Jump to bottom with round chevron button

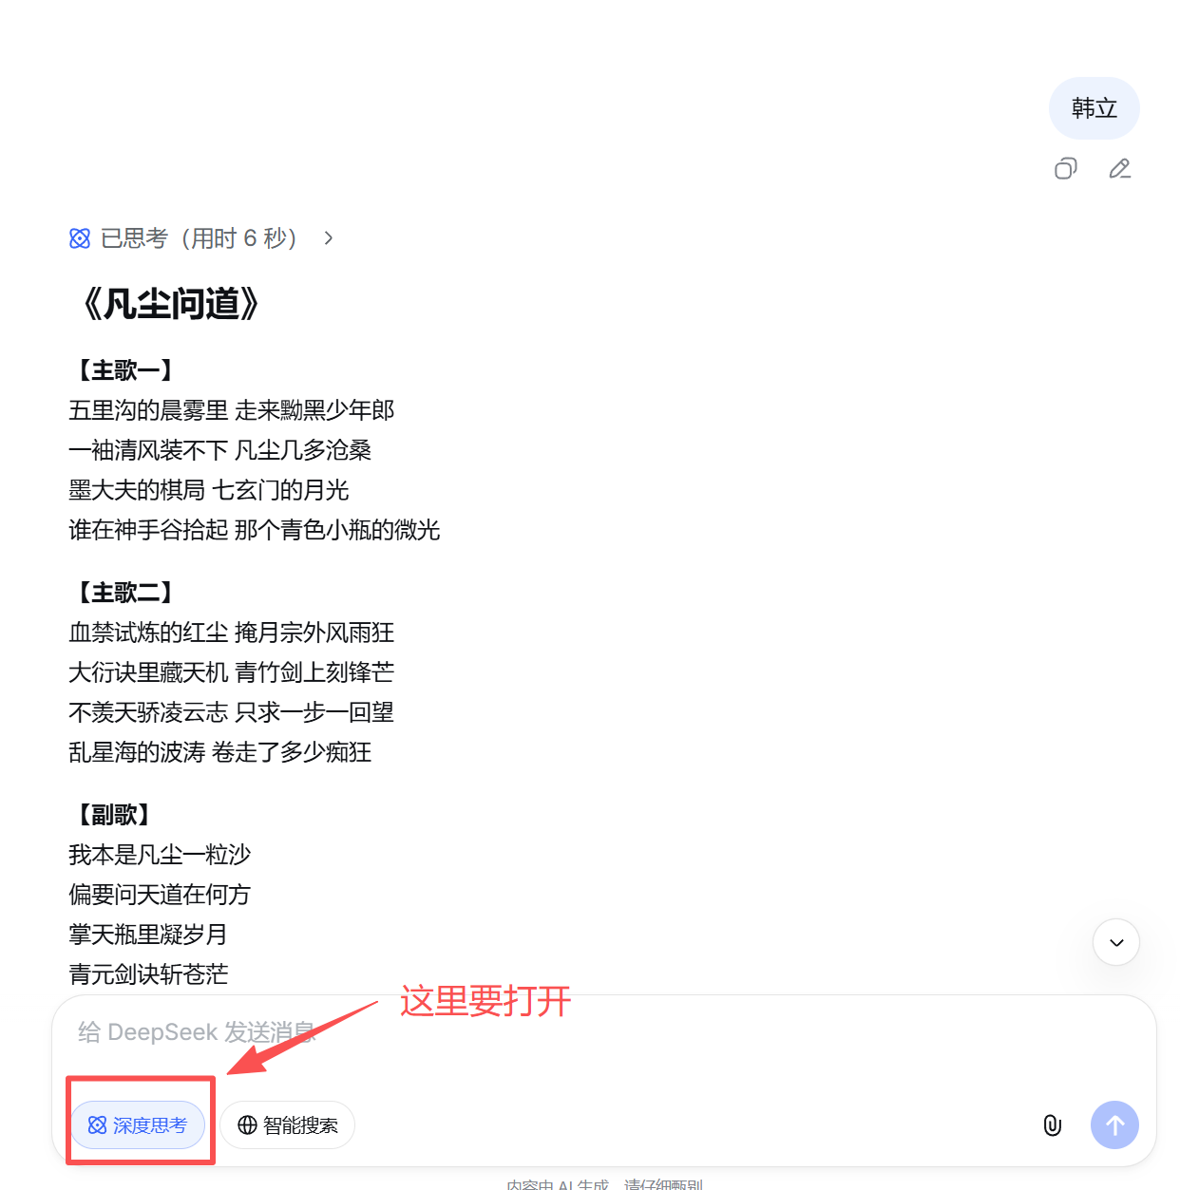pos(1116,942)
